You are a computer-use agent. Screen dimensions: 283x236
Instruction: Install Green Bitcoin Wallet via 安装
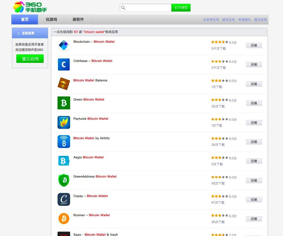tap(254, 103)
